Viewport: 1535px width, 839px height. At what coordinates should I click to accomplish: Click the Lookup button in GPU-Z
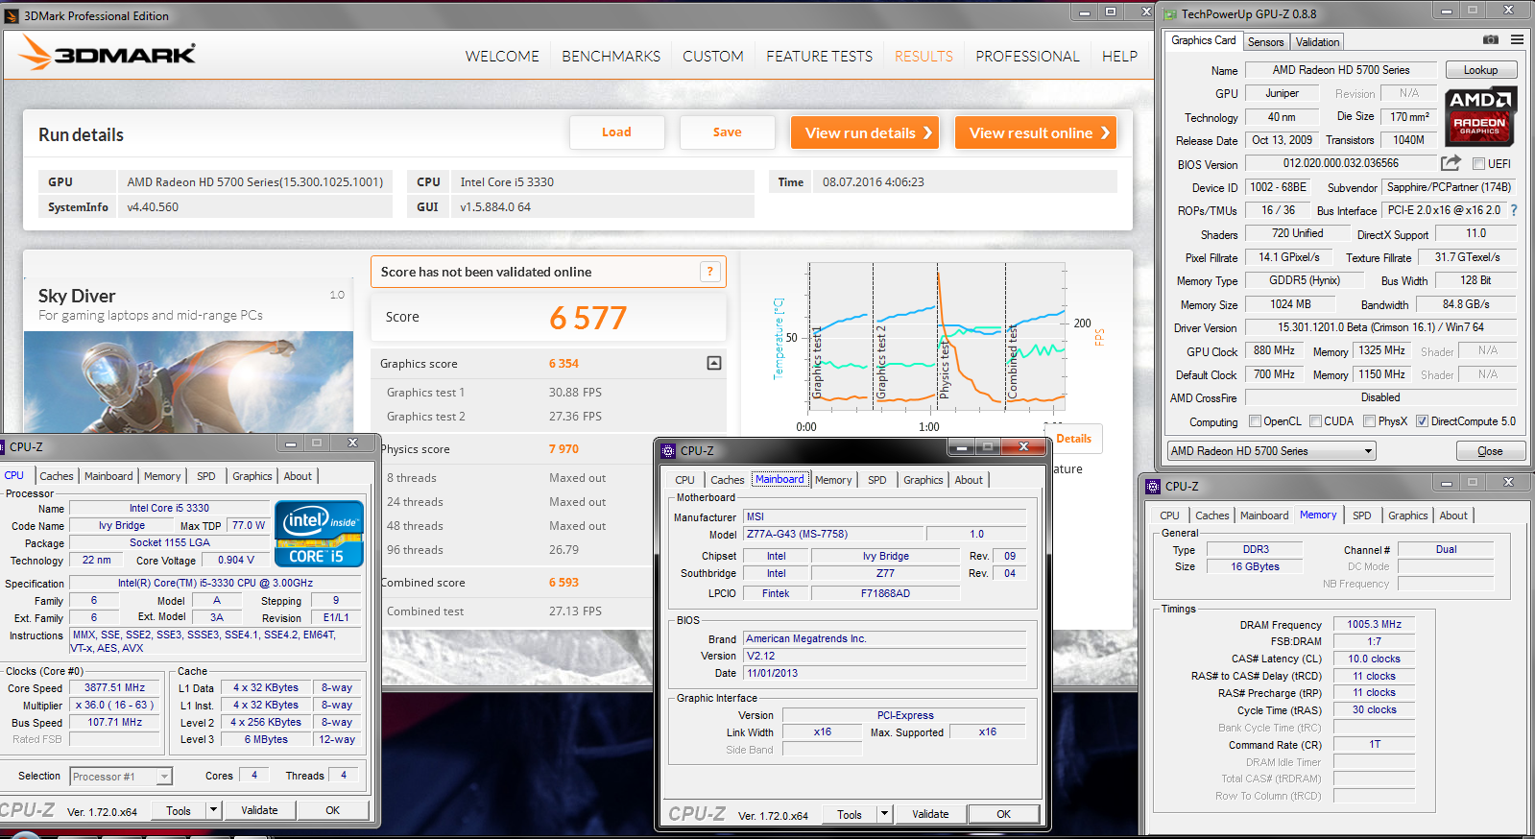[1480, 70]
